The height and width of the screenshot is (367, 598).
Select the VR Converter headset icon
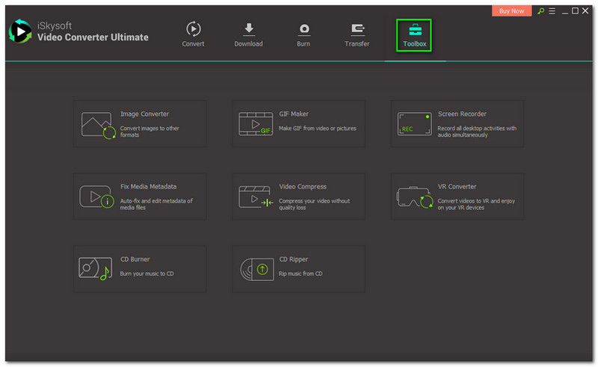(x=415, y=197)
